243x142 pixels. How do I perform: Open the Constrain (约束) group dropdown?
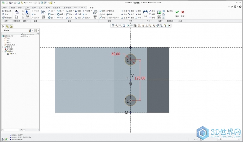pyautogui.click(x=131, y=21)
